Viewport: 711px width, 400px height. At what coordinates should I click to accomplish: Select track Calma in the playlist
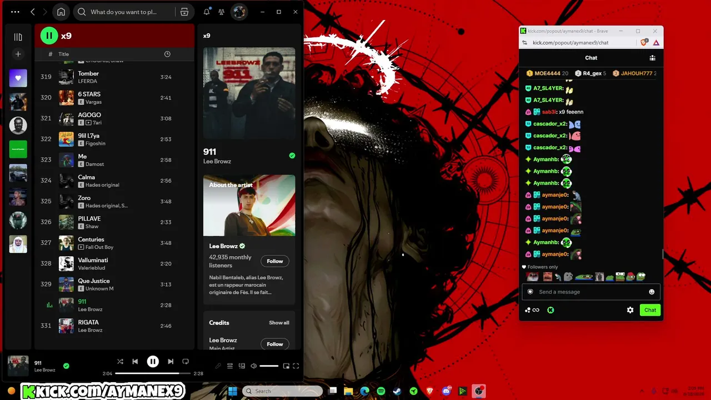point(114,181)
